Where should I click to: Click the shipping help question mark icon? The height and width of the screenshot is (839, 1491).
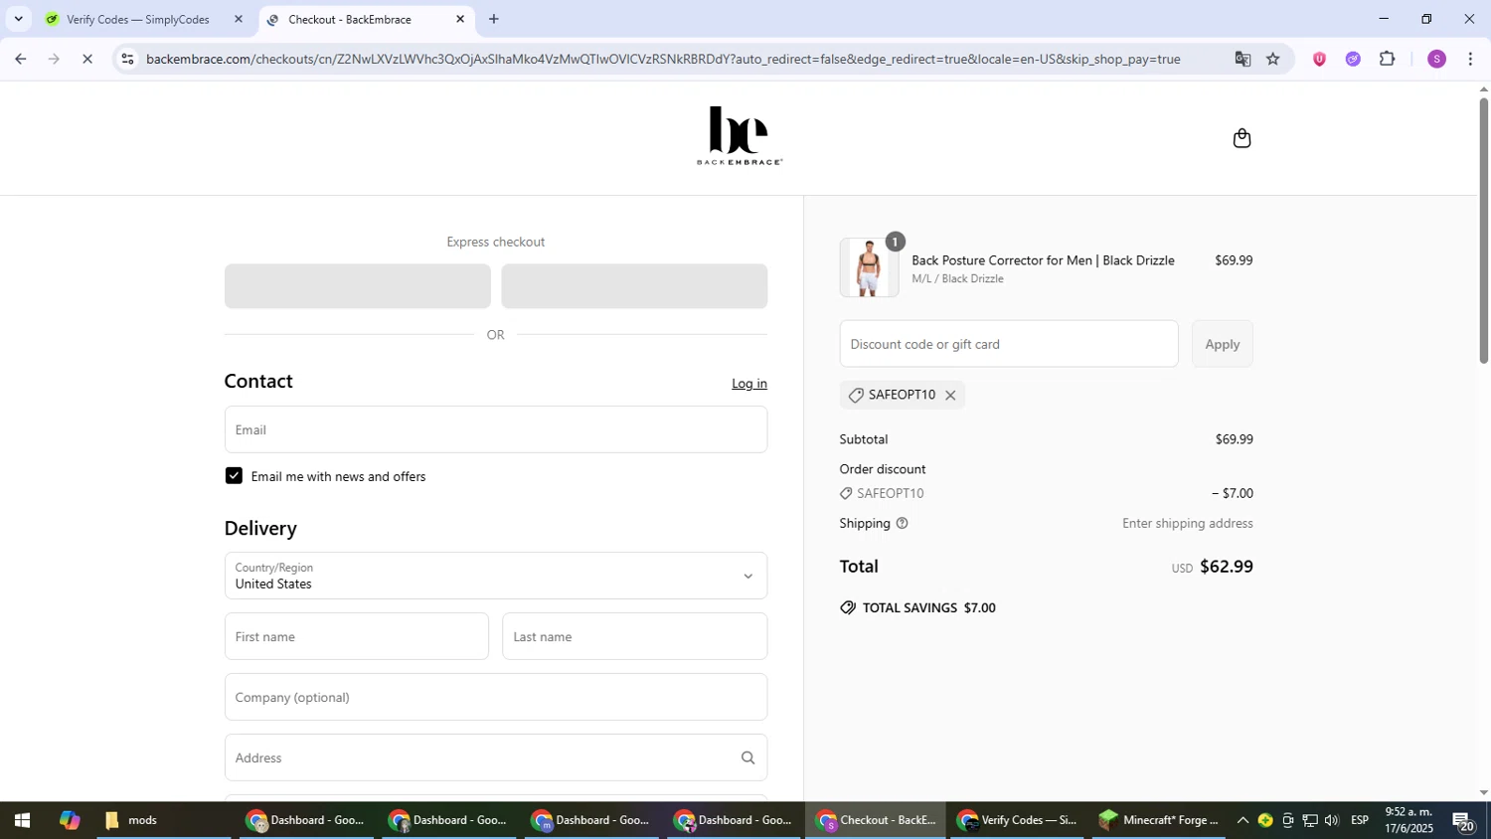[x=903, y=524]
